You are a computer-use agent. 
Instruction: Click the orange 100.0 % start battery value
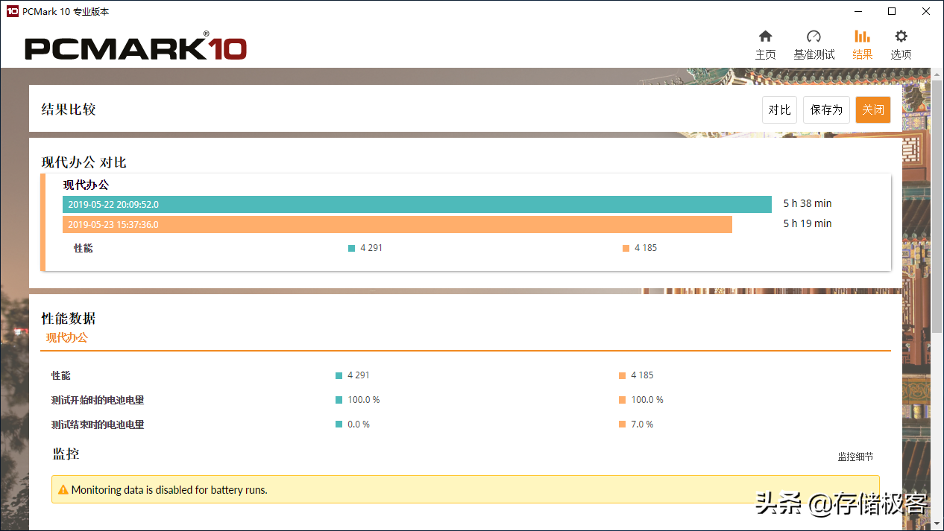pos(647,400)
